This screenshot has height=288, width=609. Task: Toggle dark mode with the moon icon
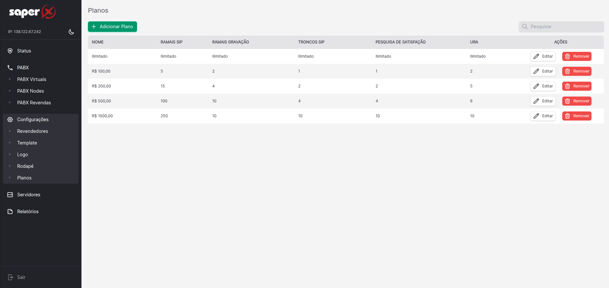tap(71, 32)
